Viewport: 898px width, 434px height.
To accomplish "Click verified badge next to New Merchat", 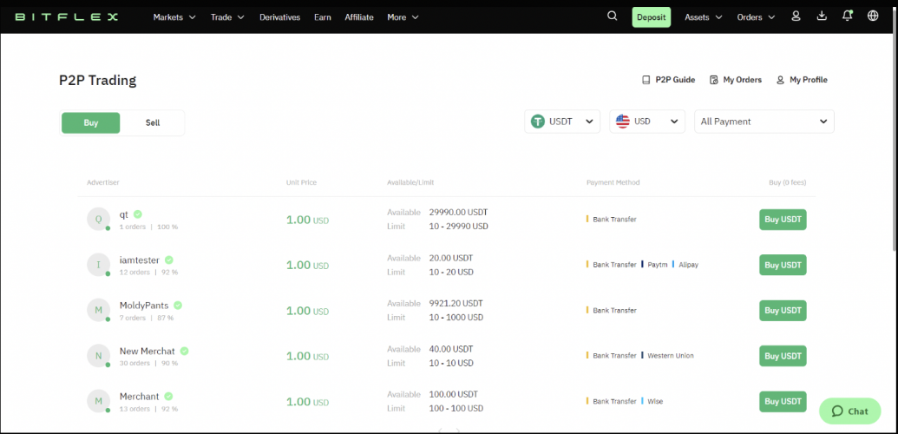I will tap(185, 351).
